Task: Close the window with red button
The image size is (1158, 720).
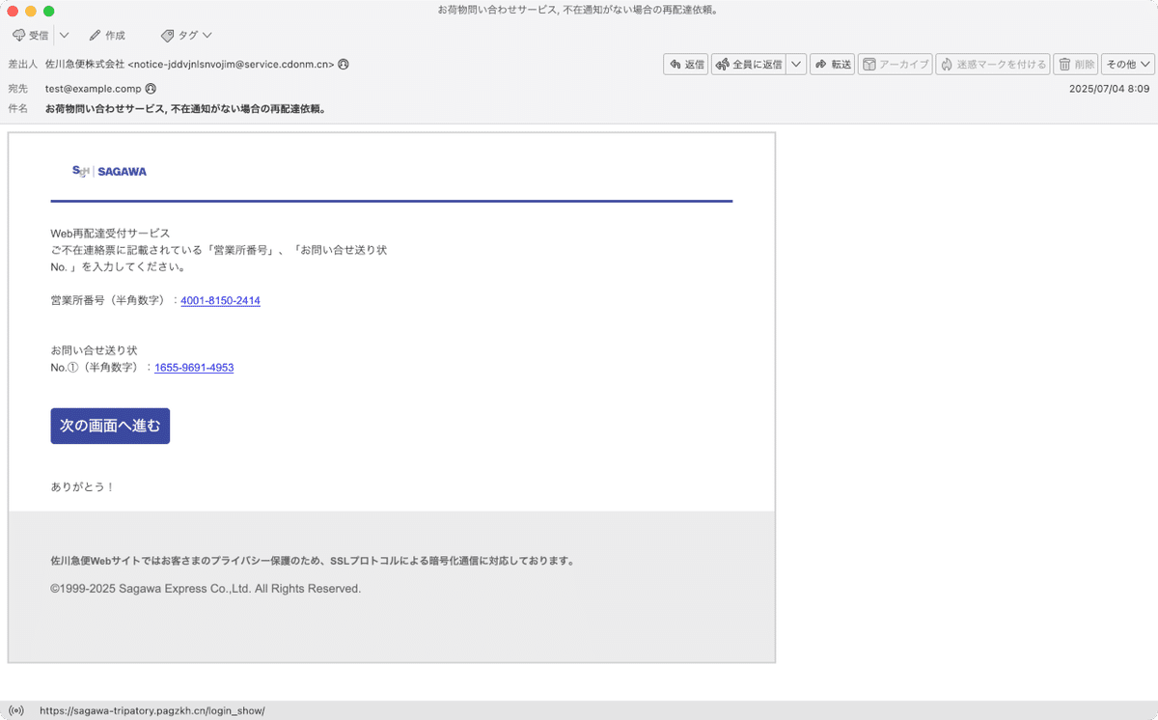Action: (13, 11)
